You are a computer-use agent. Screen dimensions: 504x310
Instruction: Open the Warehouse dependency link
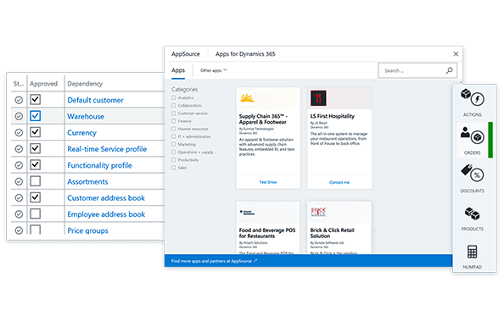point(86,117)
